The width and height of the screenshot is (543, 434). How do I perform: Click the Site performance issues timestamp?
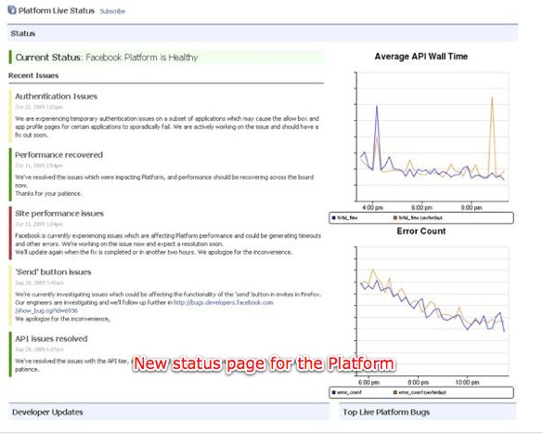pos(39,224)
